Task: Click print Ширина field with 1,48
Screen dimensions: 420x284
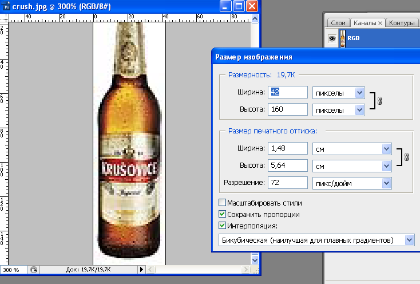Action: click(288, 148)
